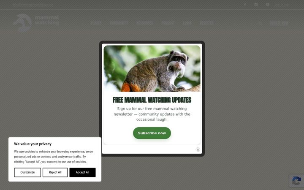
Task: Click the "Sign up for our free mammal watching" text
Action: click(152, 109)
